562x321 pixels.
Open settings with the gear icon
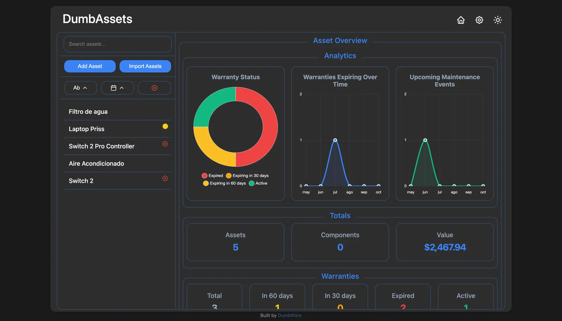pyautogui.click(x=479, y=20)
